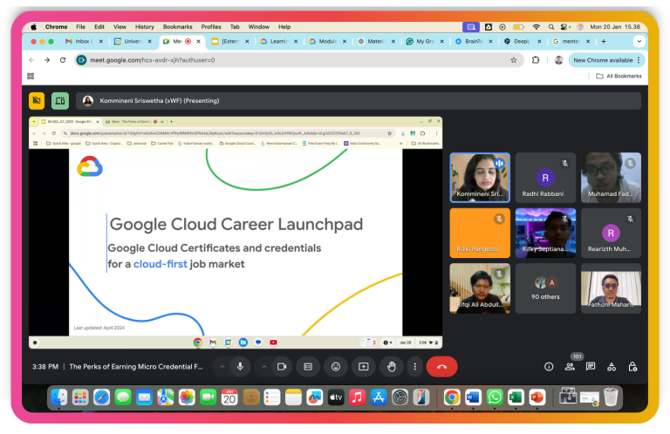Switch to the Materi tab
Screen dimensions: 670x434
376,41
